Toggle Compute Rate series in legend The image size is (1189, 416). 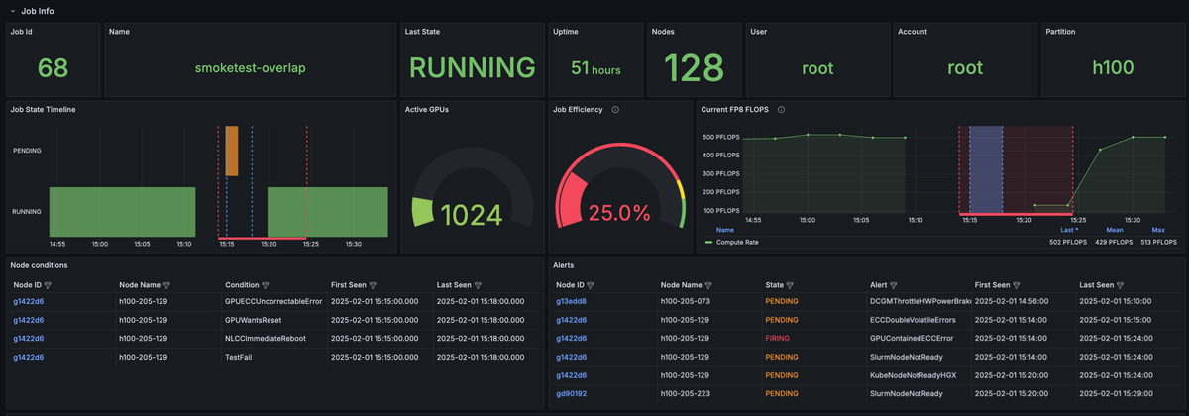[x=736, y=241]
